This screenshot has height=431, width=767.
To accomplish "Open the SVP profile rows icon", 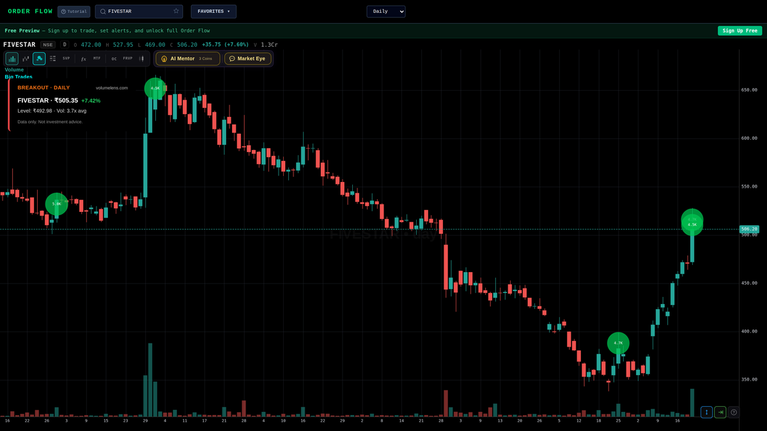I will pyautogui.click(x=52, y=58).
